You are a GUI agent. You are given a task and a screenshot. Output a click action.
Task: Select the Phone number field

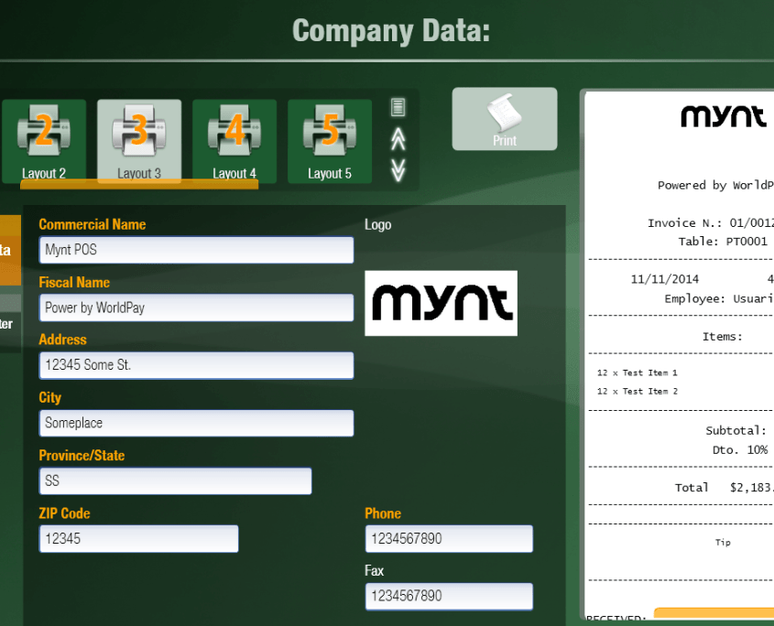tap(448, 538)
